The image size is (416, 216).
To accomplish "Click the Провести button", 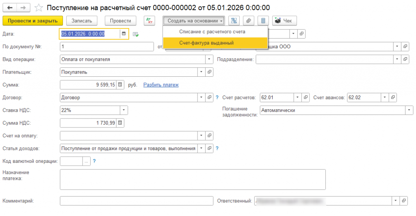I will click(x=120, y=21).
